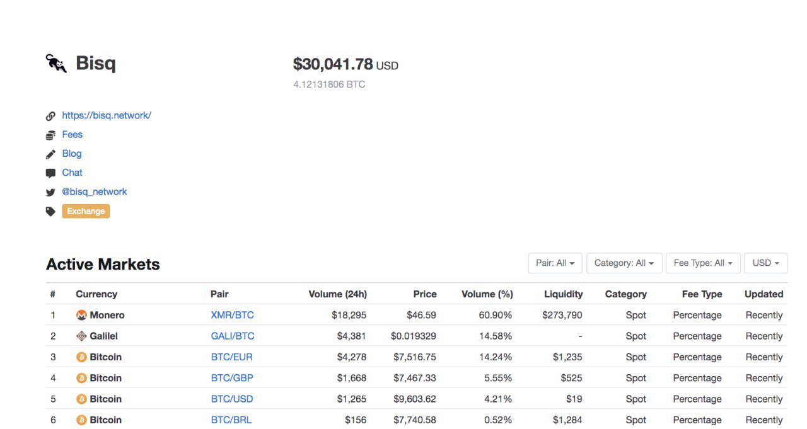Click the $7,516.75 price cell

pyautogui.click(x=415, y=357)
